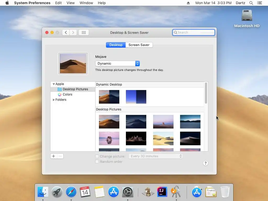
Task: Open Spotlight search magnifier
Action: pos(251,3)
